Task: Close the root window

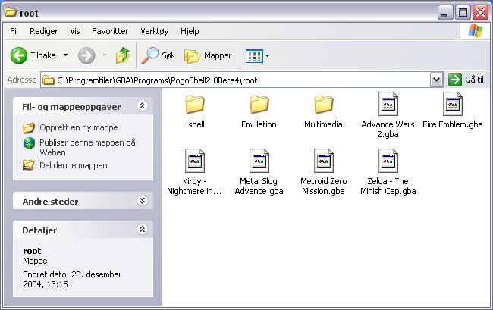Action: [481, 13]
